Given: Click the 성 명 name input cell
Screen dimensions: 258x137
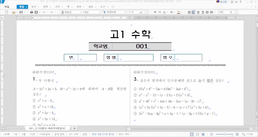Looking at the screenshot, I should coord(135,58).
